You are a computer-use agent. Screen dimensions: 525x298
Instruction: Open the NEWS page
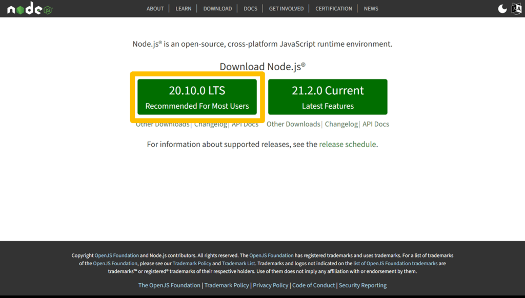[371, 9]
